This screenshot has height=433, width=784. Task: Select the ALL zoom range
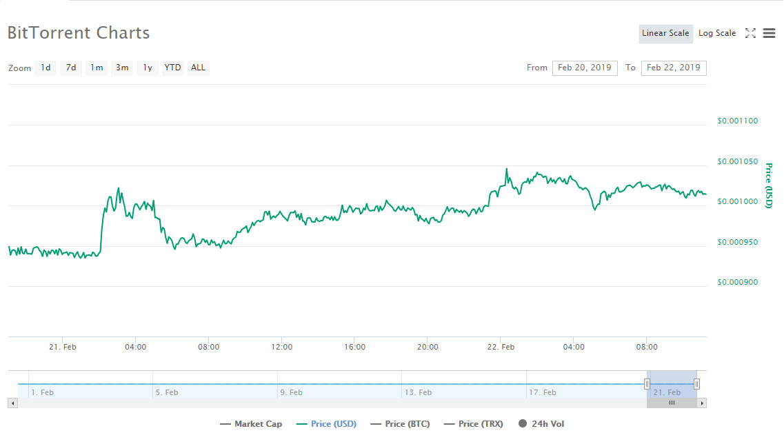click(x=198, y=68)
